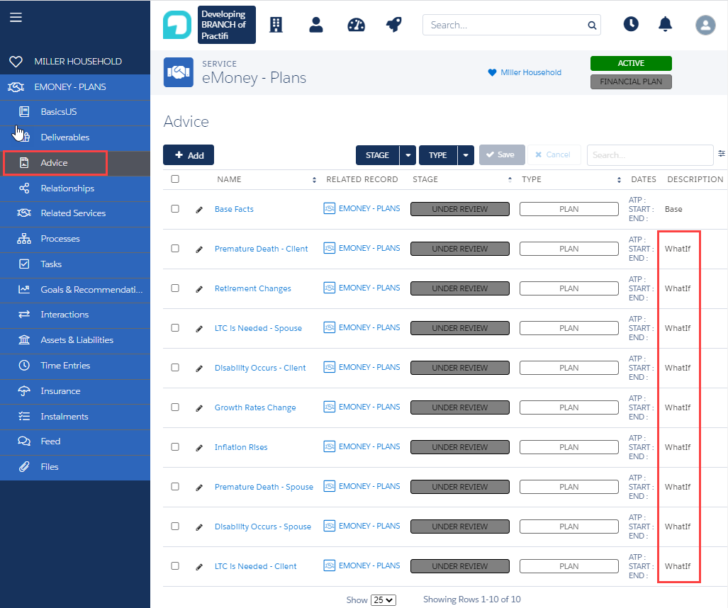
Task: Open the Inflation Rises link
Action: (241, 447)
